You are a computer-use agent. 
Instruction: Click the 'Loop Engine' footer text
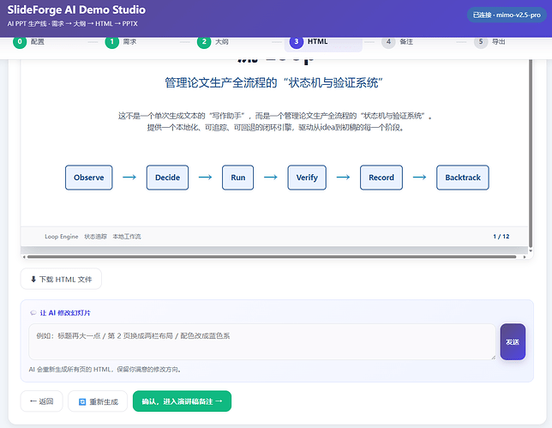click(x=61, y=237)
